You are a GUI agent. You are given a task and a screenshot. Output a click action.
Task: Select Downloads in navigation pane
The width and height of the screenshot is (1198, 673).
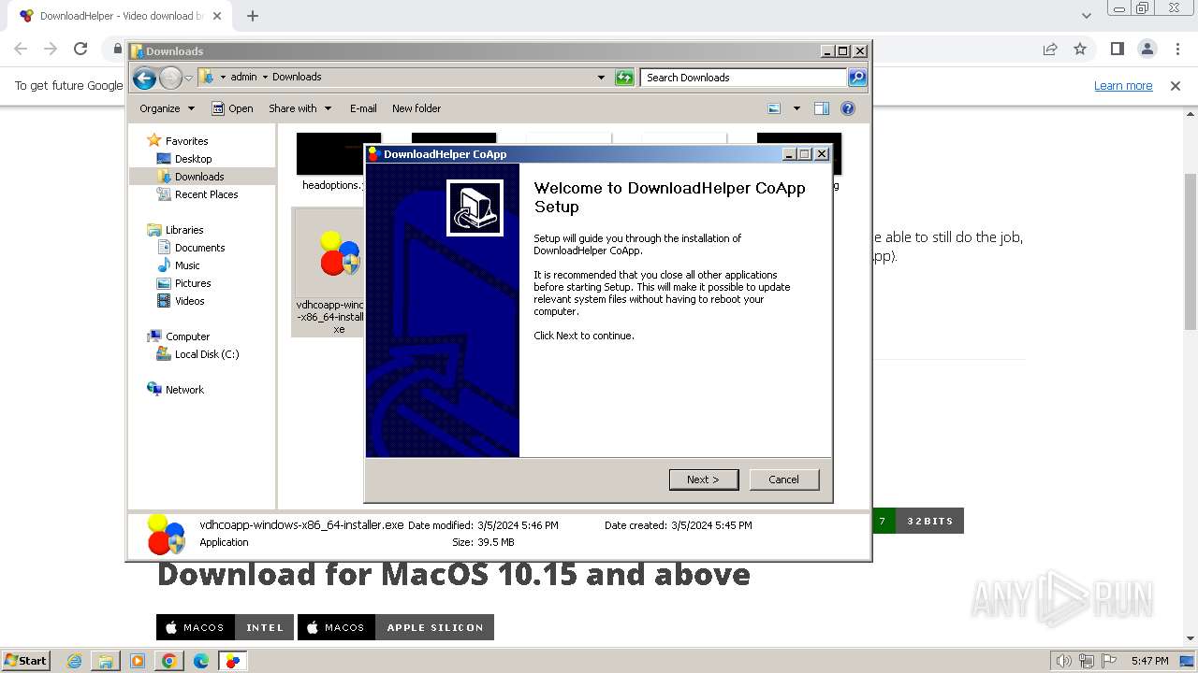(199, 177)
